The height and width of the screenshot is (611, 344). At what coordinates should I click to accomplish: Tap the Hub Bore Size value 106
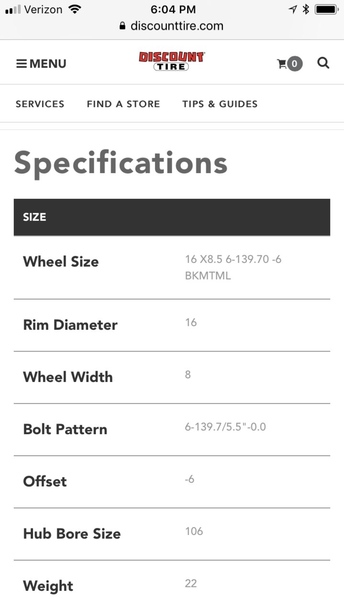click(x=194, y=531)
